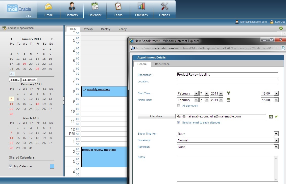This screenshot has width=286, height=184.
Task: Click the user avatar icon beside john@mailenable.com
Action: pos(237,22)
